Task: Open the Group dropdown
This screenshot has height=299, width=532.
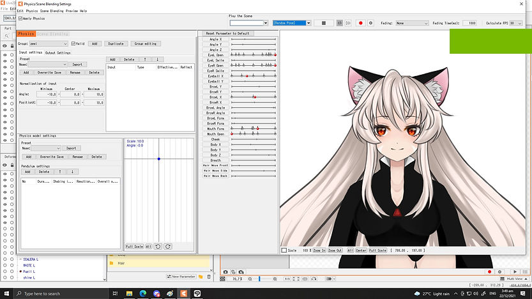Action: [x=49, y=44]
